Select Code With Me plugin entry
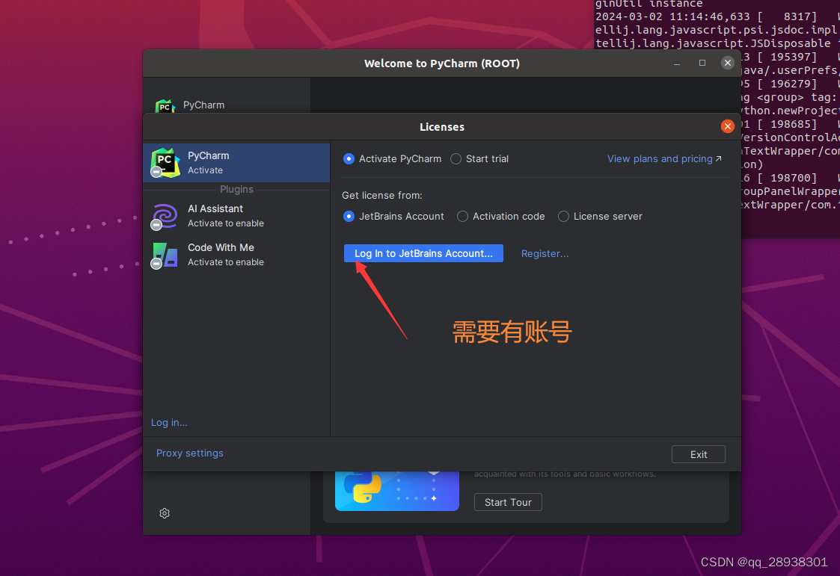 click(236, 255)
